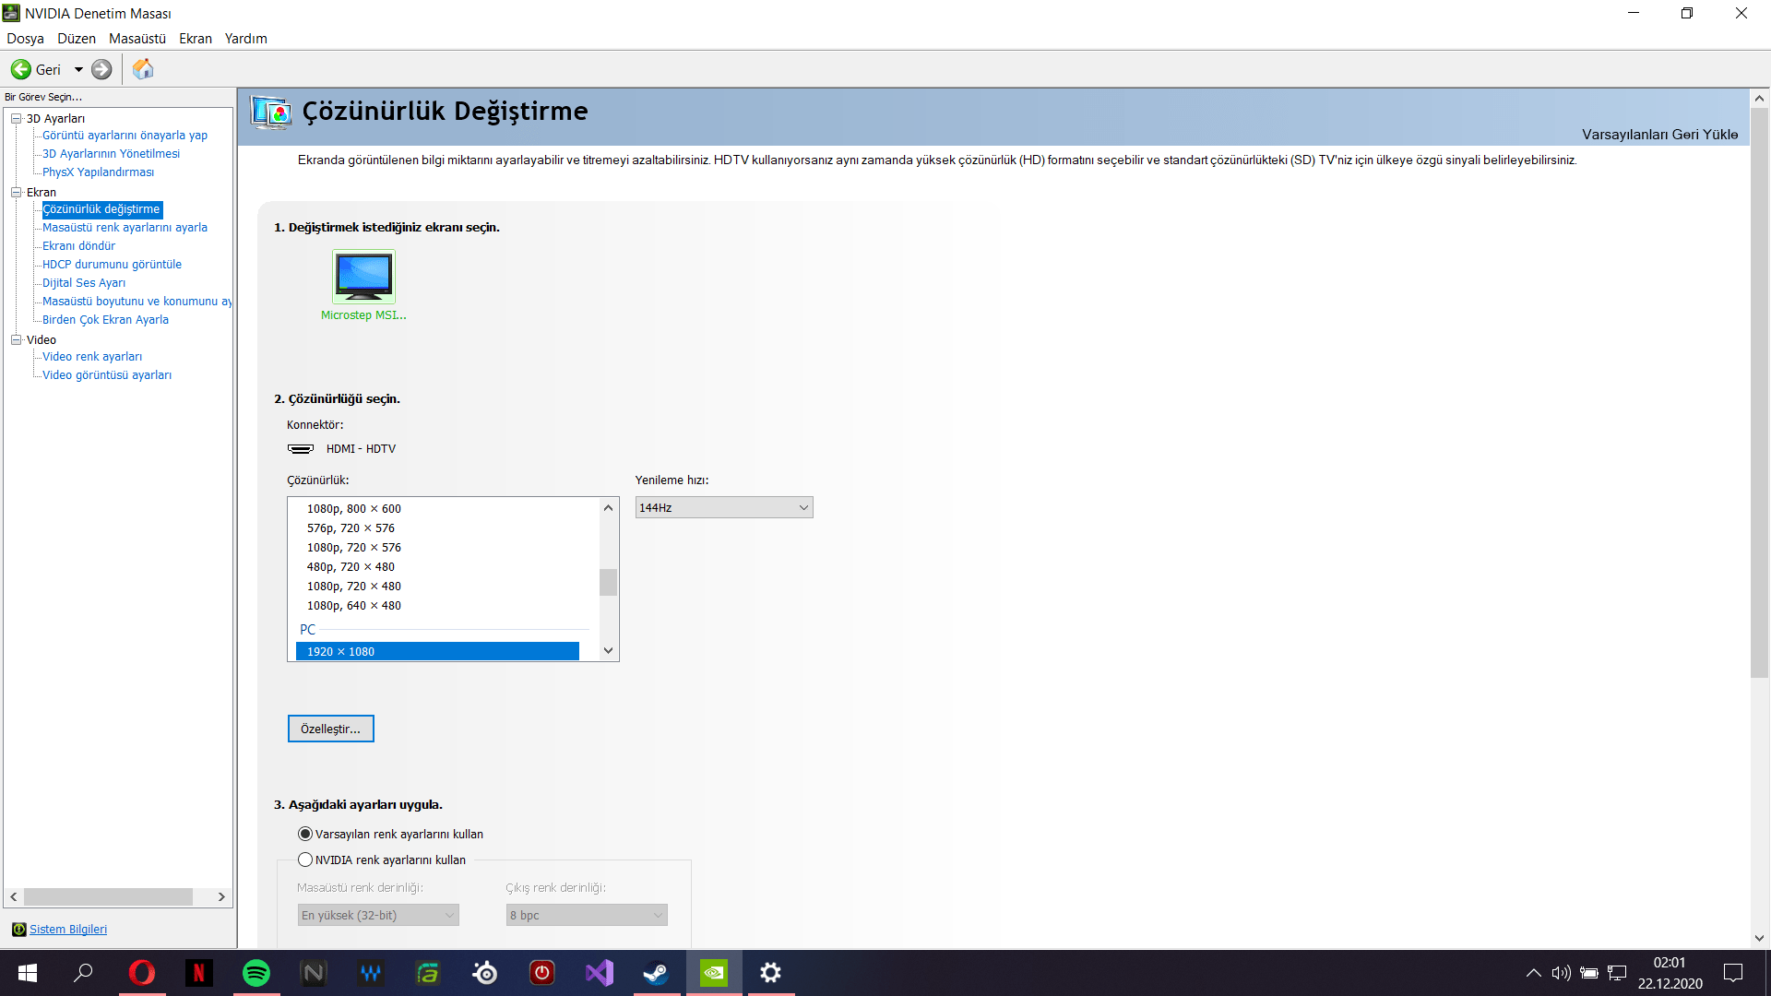Select NVIDIA renk ayarlarını kullan radio button
The width and height of the screenshot is (1771, 996).
click(x=305, y=860)
